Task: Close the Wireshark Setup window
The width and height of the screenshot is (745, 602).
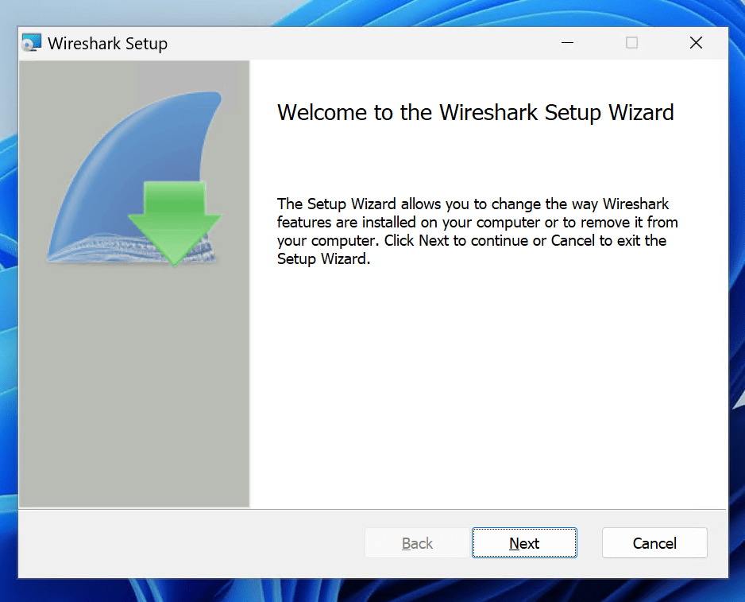Action: tap(696, 43)
